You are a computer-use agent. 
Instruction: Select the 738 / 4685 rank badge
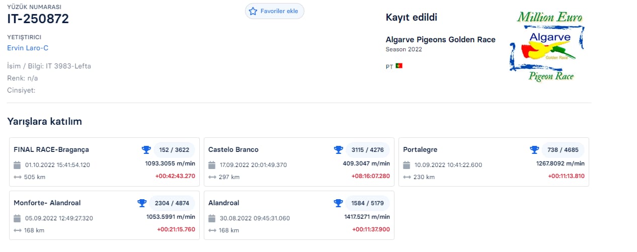point(563,150)
